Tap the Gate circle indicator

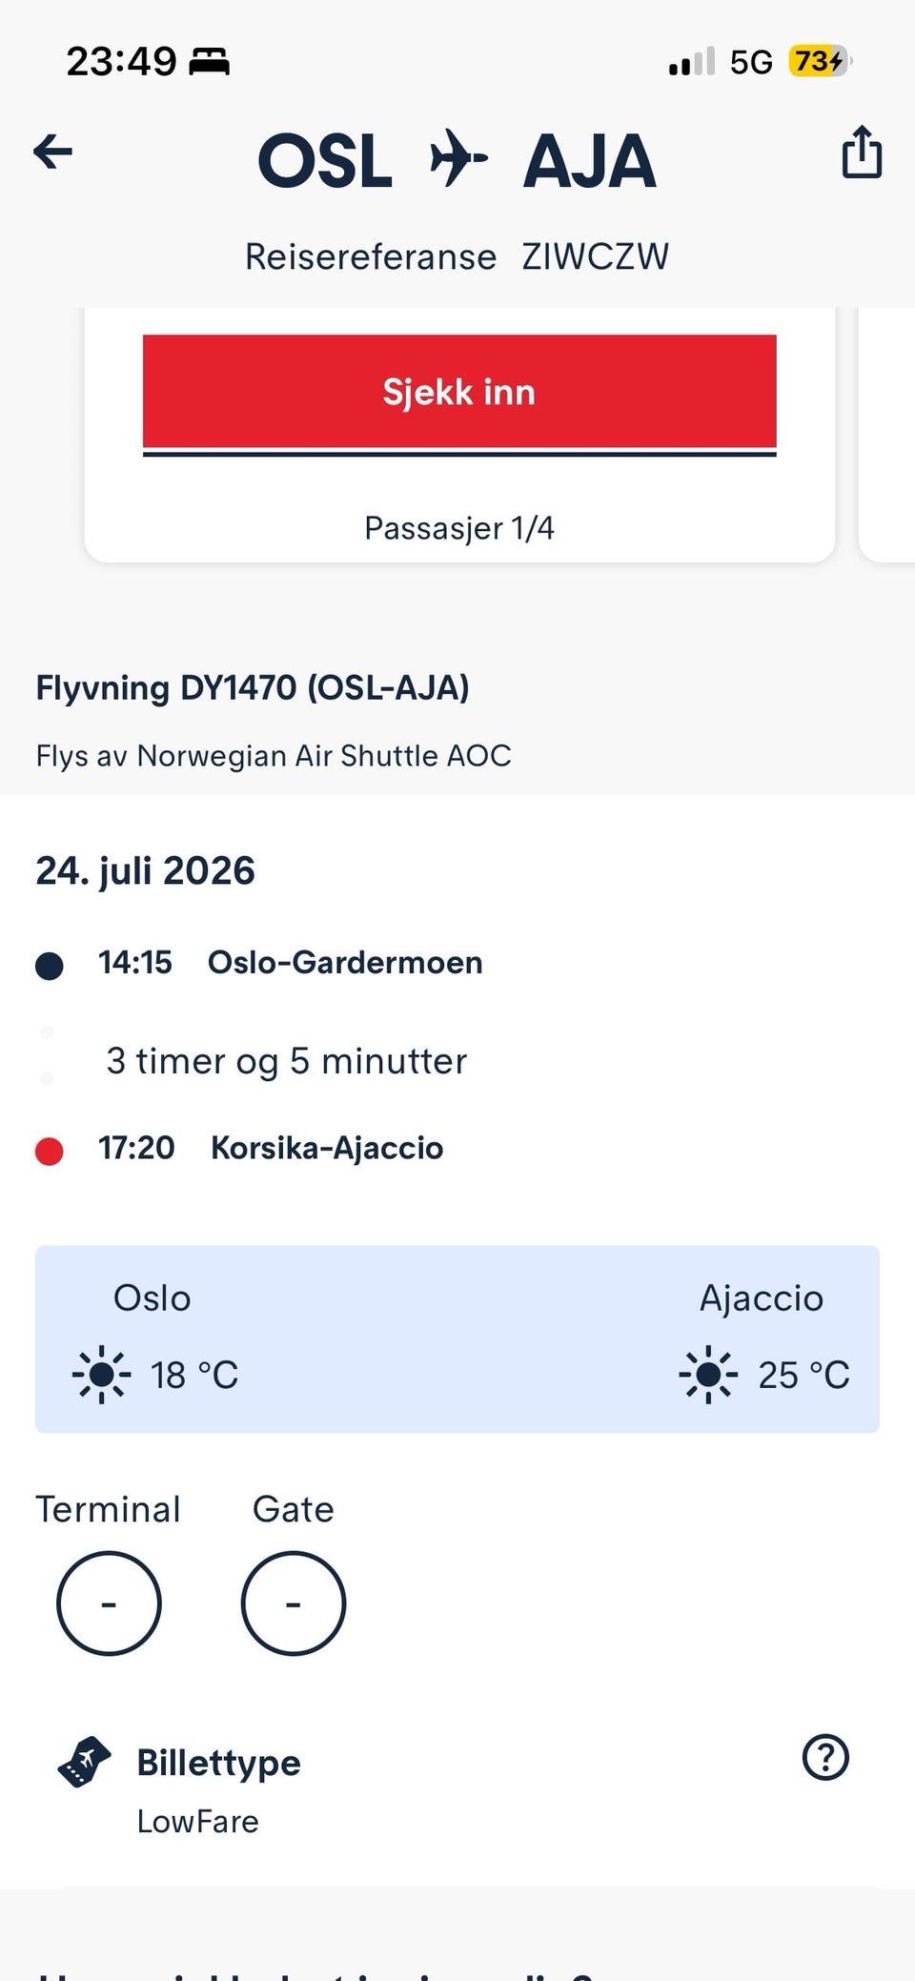[294, 1603]
